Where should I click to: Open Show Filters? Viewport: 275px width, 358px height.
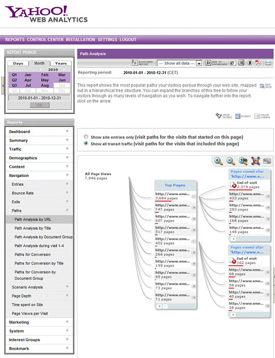[x=224, y=116]
